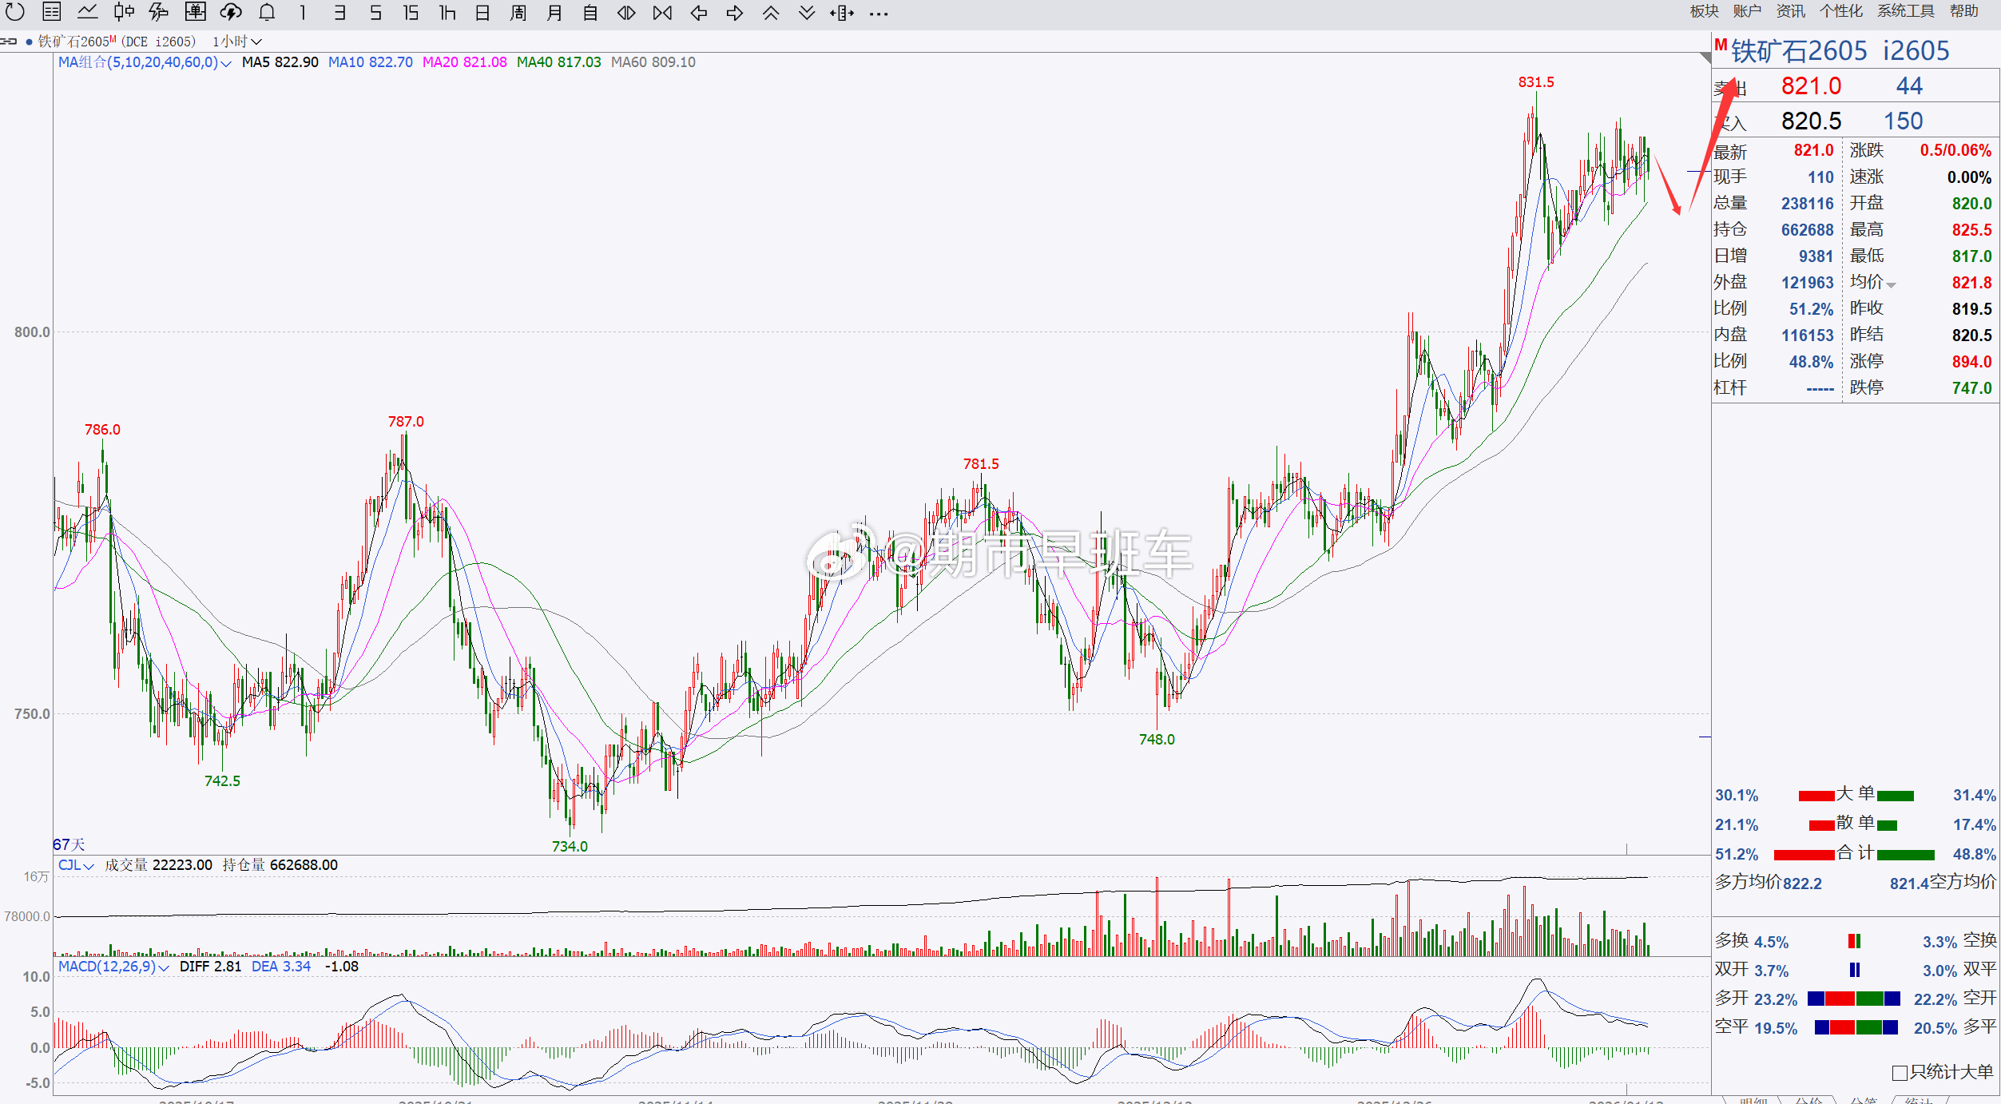Viewport: 2001px width, 1104px height.
Task: Toggle the chain link icon beside contract name
Action: [x=9, y=42]
